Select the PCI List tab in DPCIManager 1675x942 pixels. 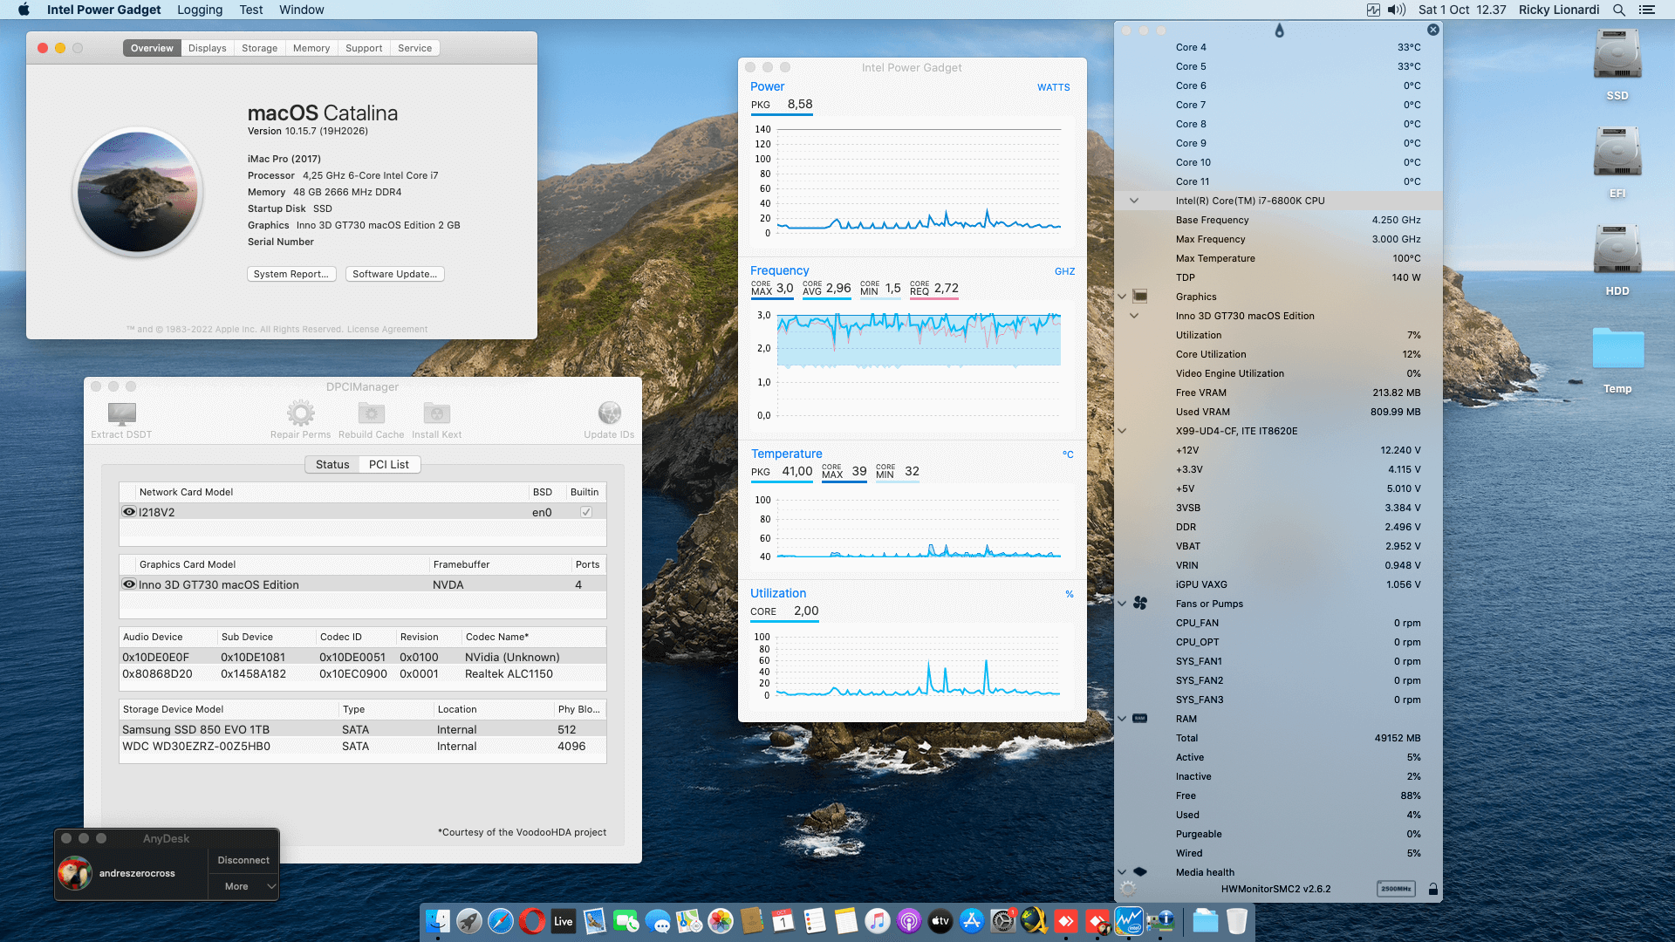pos(389,465)
